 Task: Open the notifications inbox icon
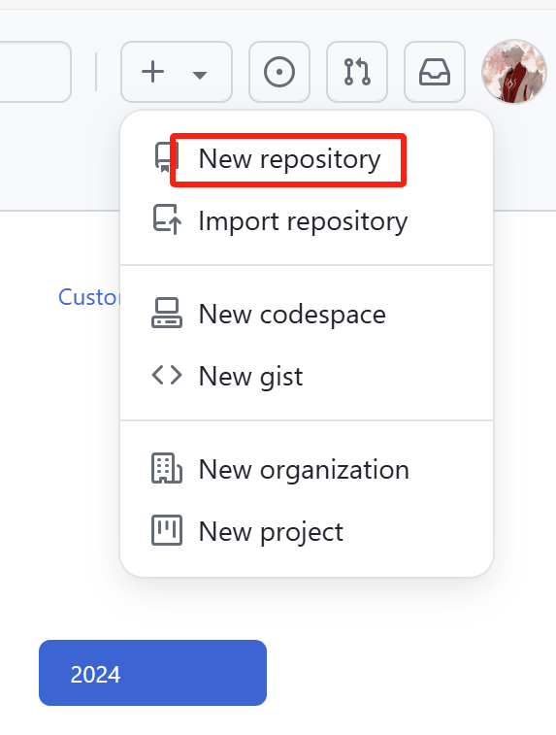(x=435, y=72)
